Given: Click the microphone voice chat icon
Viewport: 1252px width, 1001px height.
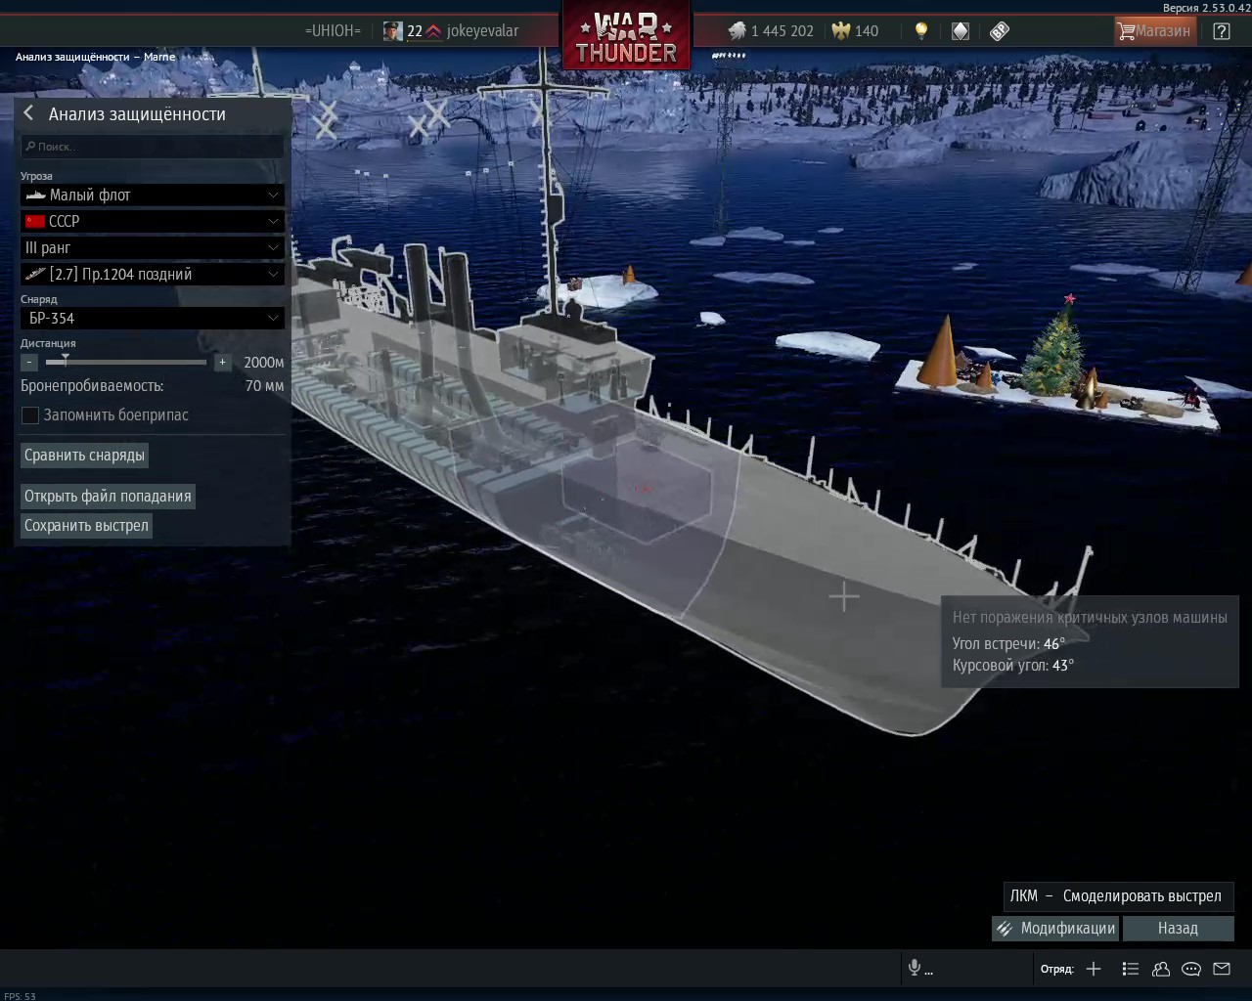Looking at the screenshot, I should (915, 968).
